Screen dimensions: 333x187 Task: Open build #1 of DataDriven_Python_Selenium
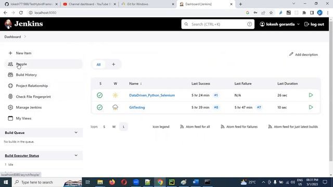(216, 95)
